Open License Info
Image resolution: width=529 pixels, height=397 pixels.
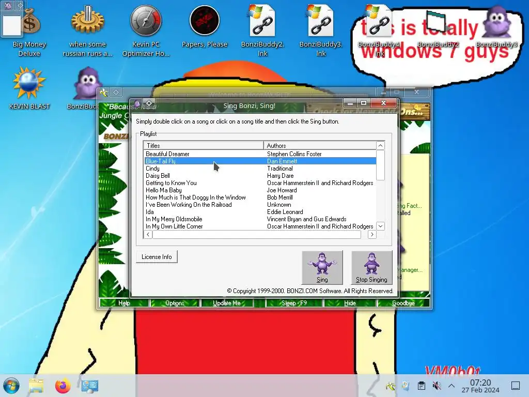pyautogui.click(x=157, y=257)
